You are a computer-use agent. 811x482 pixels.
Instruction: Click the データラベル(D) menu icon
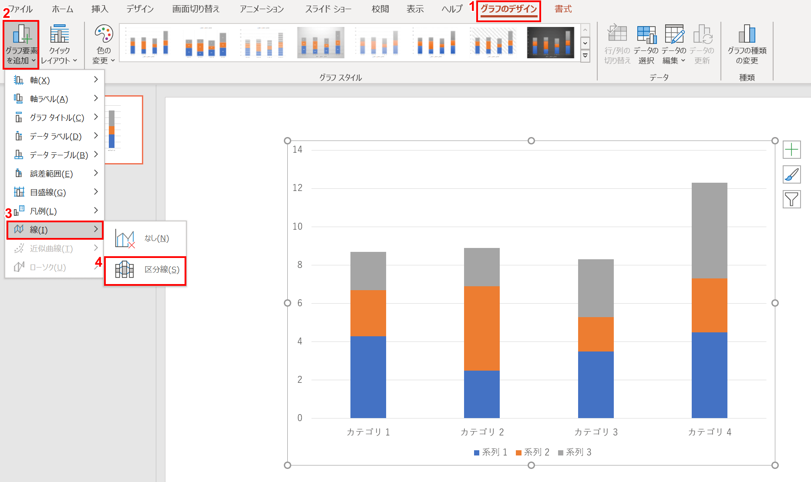(19, 136)
